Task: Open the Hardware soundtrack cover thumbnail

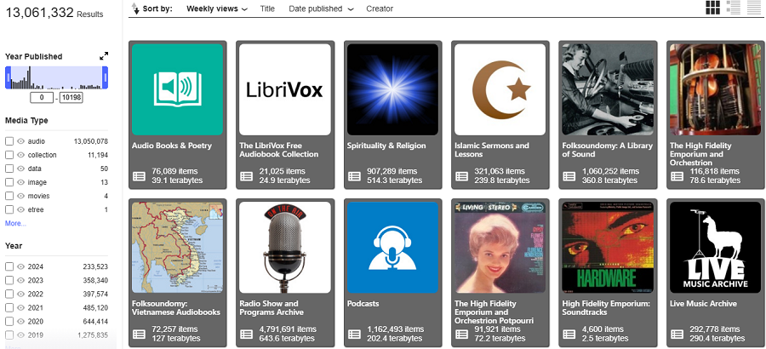Action: click(608, 248)
